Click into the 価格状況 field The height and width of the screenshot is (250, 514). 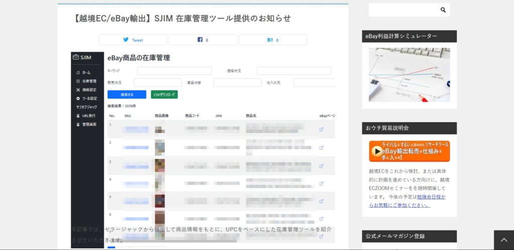tap(294, 71)
